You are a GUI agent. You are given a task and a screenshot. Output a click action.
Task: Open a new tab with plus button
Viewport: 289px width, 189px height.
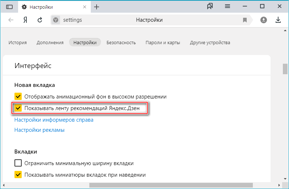tap(97, 7)
